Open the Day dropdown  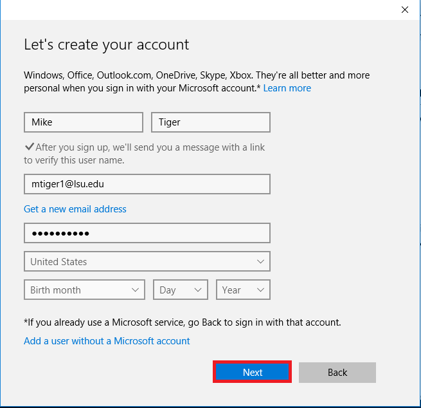click(181, 290)
